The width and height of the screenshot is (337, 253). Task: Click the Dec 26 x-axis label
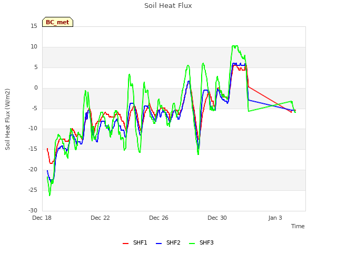tap(158, 218)
